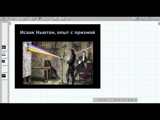Image resolution: width=160 pixels, height=120 pixels.
Task: Click the virtual keyboard tool icon
Action: [135, 100]
